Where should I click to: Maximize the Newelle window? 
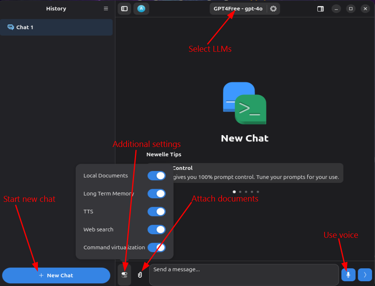point(351,9)
